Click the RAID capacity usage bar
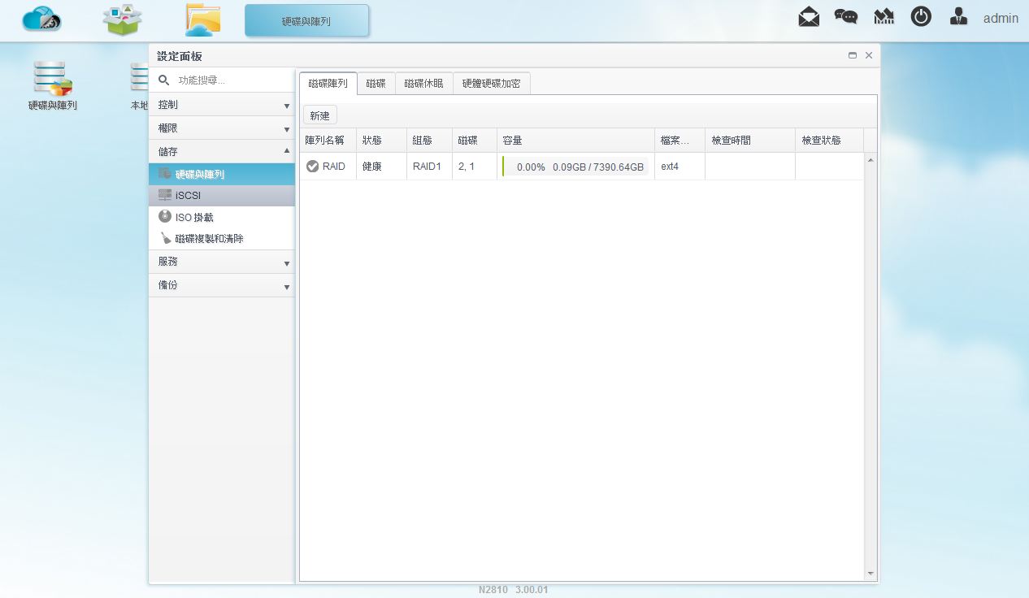The width and height of the screenshot is (1029, 598). coord(575,167)
